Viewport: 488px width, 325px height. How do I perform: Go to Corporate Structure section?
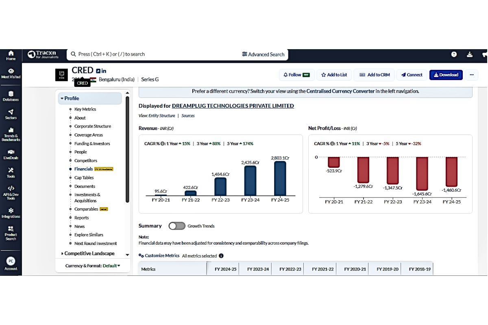tap(92, 126)
